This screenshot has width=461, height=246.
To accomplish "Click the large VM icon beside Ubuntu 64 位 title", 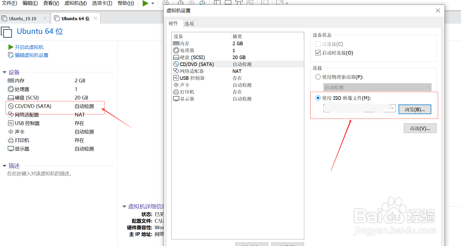I will pyautogui.click(x=7, y=32).
